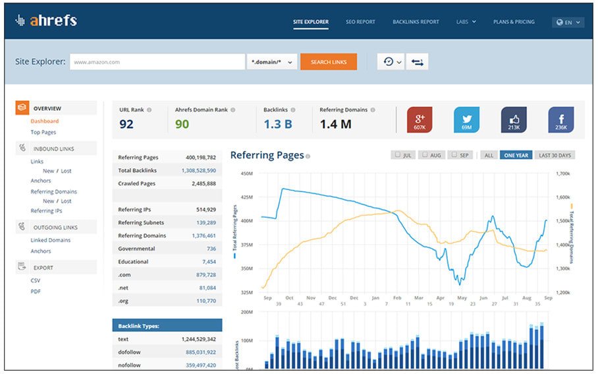
Task: Click nofollow value 359,497,420
Action: tap(201, 365)
